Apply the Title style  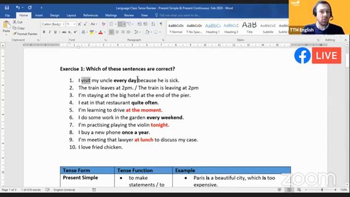tap(249, 28)
